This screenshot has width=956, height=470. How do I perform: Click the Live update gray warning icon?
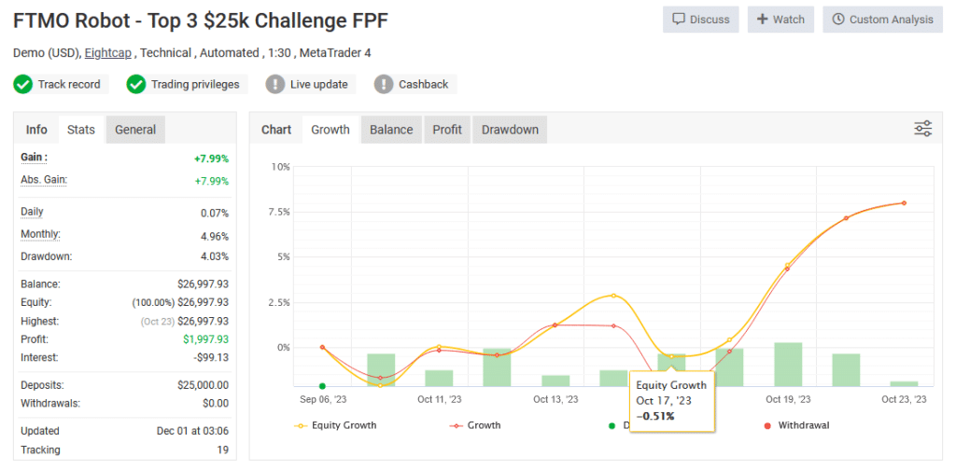275,84
